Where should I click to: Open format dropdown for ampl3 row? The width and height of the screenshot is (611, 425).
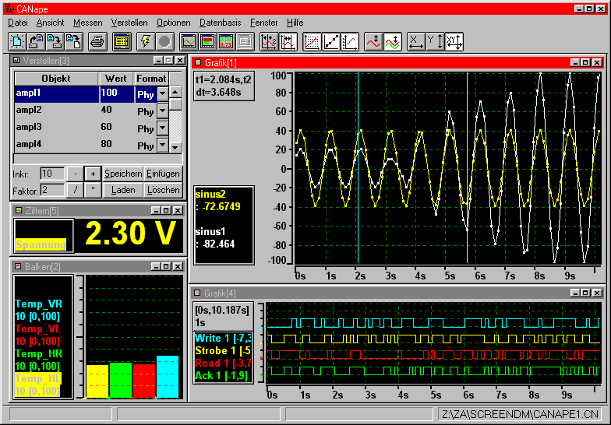click(162, 128)
